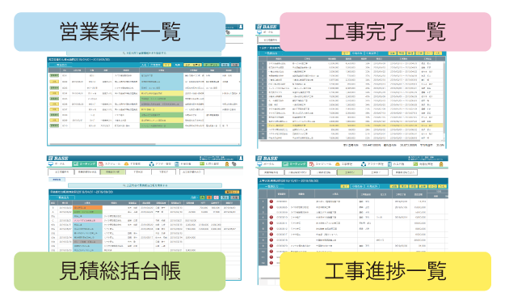Open the gold medal icon in 見積総括台帳 navigation
The image size is (505, 301).
point(227,164)
